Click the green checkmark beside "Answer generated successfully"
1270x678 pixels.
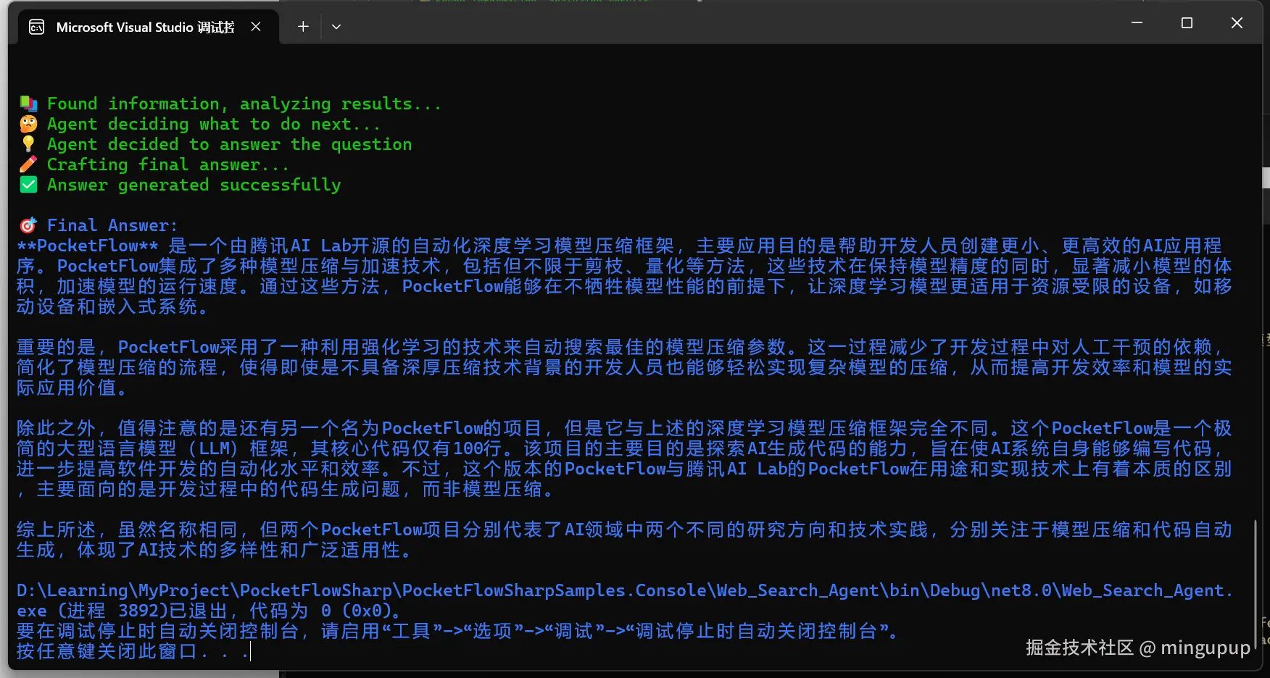pos(28,185)
